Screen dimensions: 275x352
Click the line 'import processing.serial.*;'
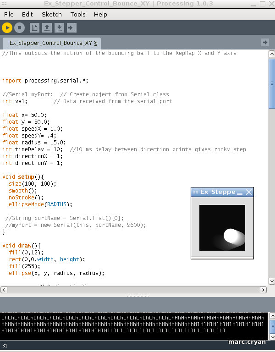click(45, 81)
